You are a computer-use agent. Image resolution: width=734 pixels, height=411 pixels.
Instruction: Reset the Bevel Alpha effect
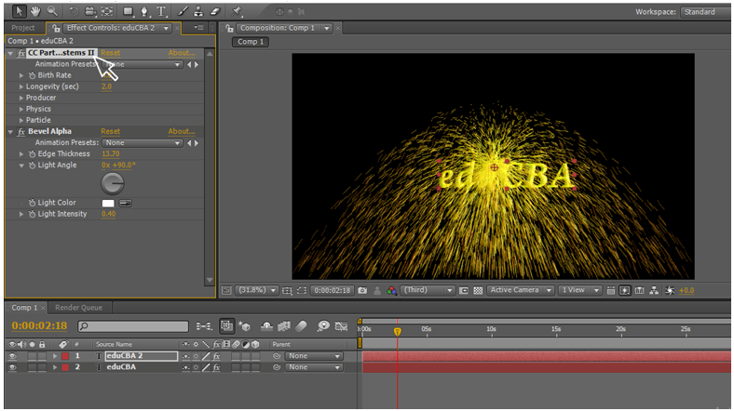pos(111,132)
